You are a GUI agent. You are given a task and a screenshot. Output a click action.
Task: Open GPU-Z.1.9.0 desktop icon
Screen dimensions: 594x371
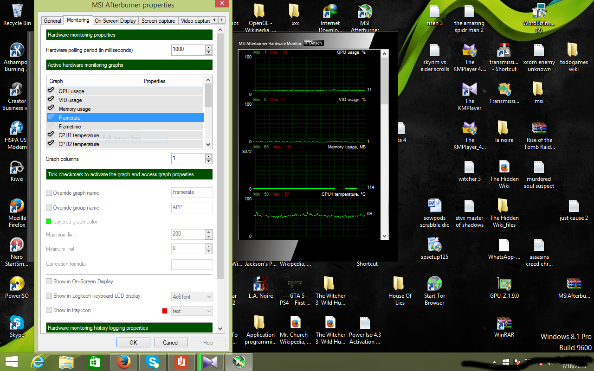pos(504,288)
